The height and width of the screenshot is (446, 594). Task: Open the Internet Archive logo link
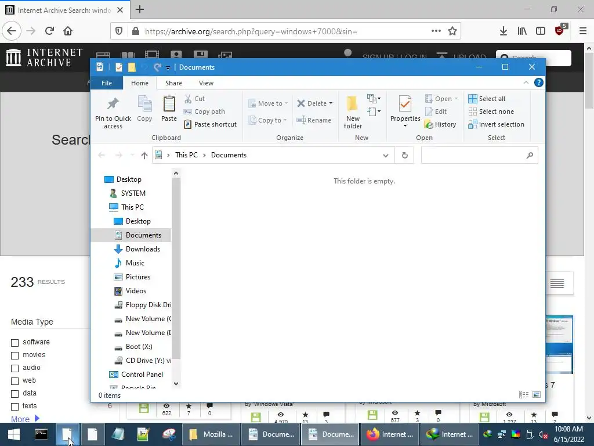tap(44, 57)
